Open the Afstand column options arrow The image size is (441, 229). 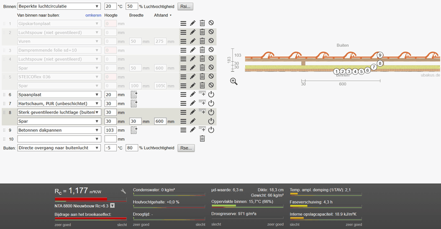[x=171, y=15]
